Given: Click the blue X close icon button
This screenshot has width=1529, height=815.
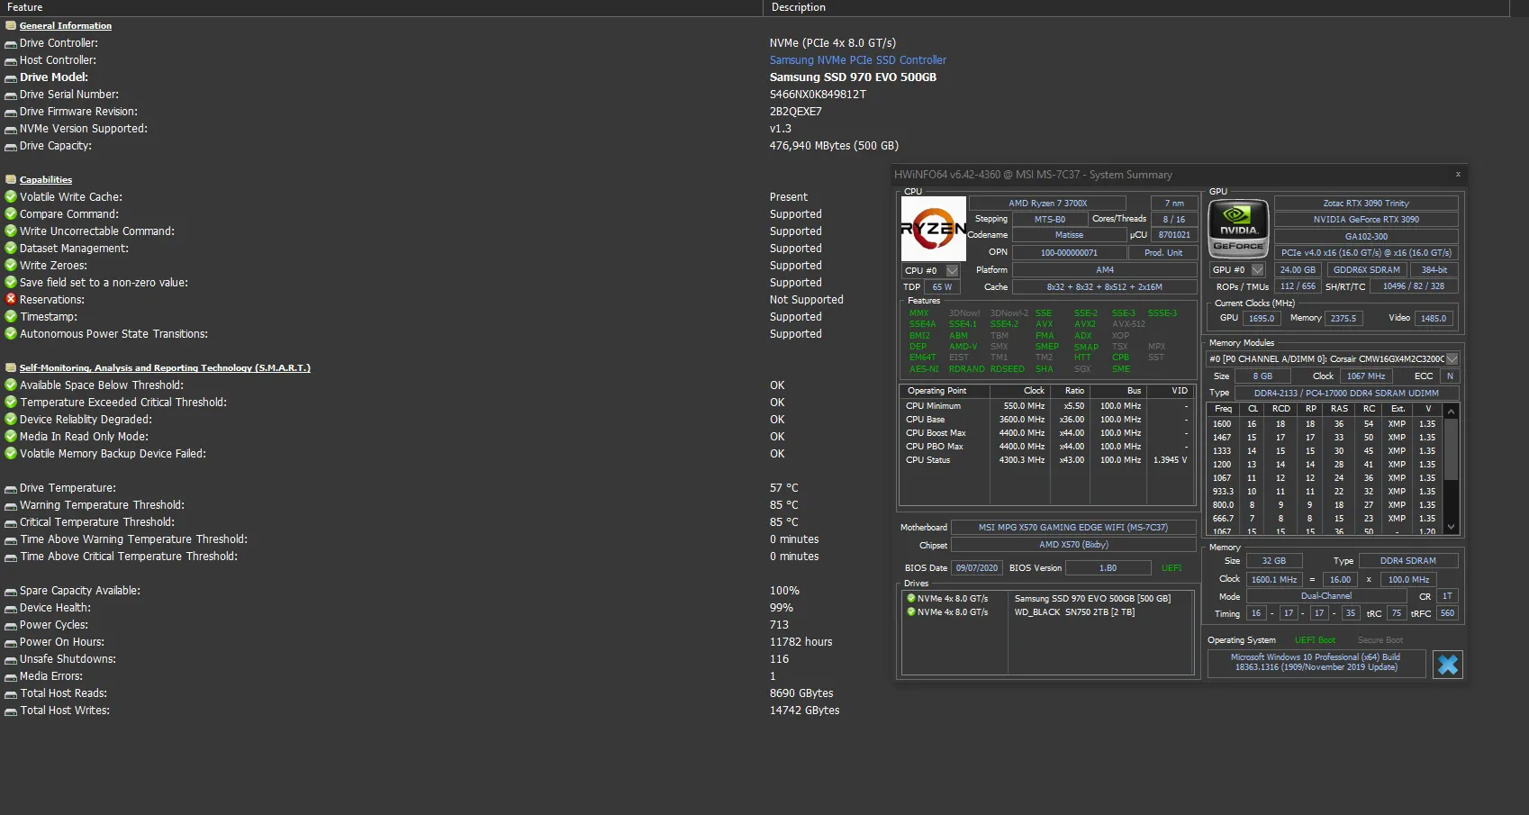Looking at the screenshot, I should 1448,665.
